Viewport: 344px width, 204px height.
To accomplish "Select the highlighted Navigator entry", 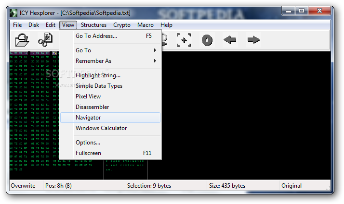I will [x=110, y=118].
